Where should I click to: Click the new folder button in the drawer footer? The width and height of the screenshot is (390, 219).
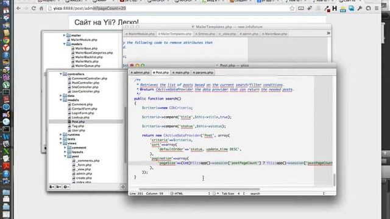pyautogui.click(x=58, y=187)
